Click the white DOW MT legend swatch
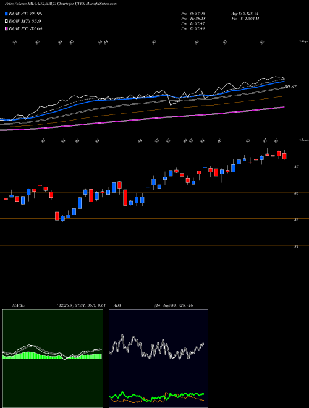 (7, 22)
